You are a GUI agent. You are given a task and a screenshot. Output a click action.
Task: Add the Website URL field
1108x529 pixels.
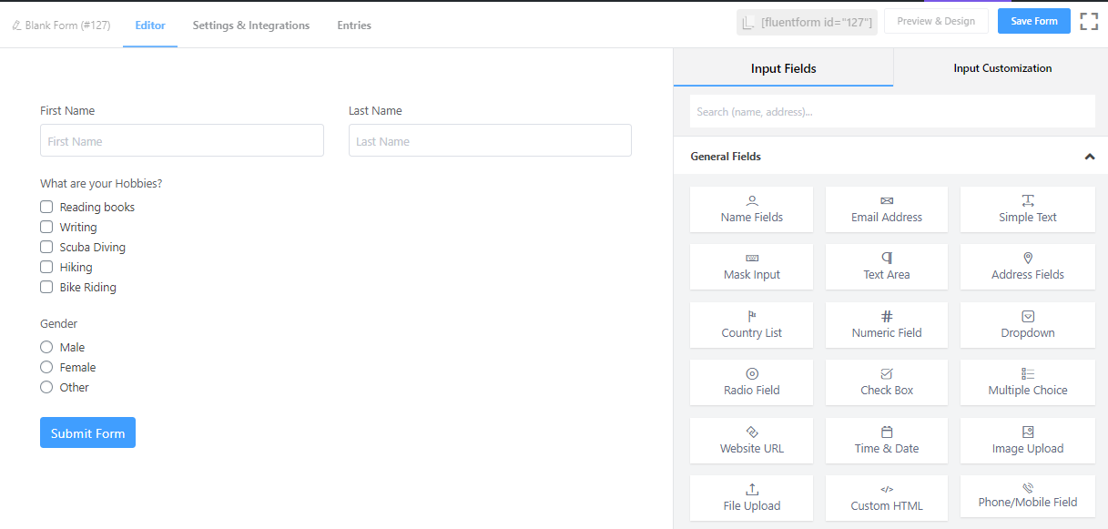[x=751, y=441]
